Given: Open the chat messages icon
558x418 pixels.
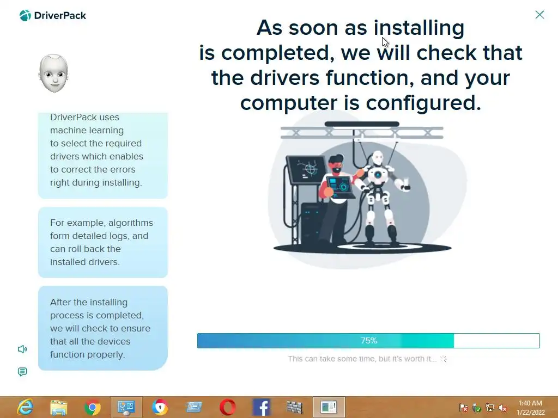Looking at the screenshot, I should 22,372.
